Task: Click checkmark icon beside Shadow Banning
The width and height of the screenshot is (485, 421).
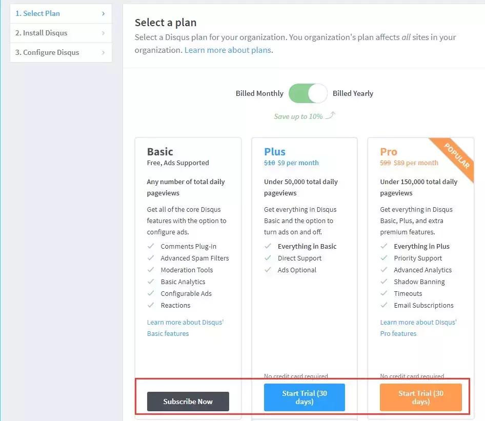Action: [383, 282]
